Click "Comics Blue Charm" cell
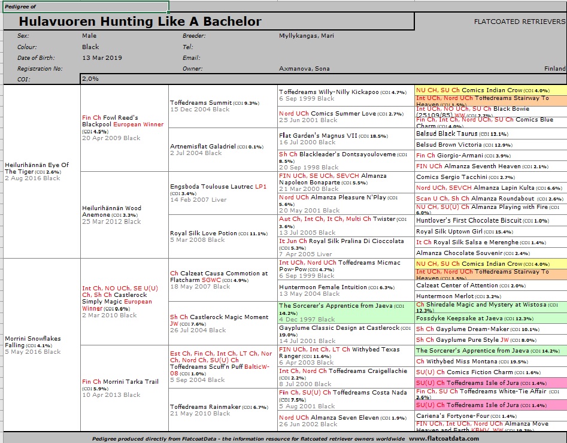 pos(491,123)
